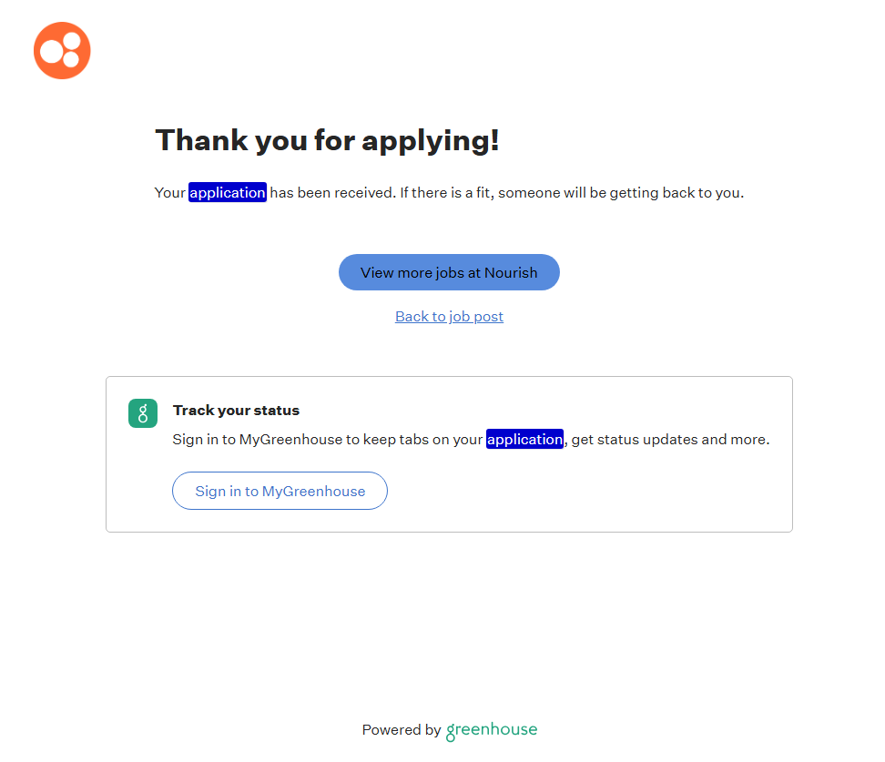Click the "Powered by" footer text

[401, 730]
